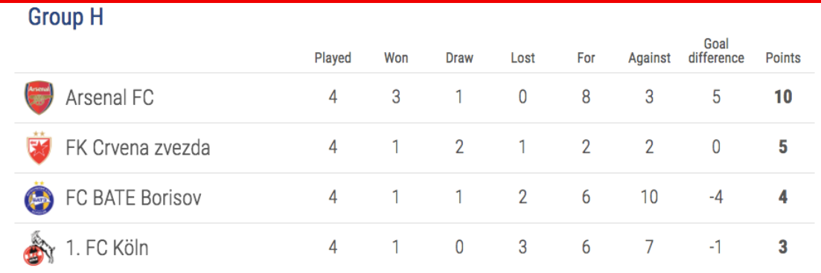The image size is (821, 273).
Task: Click the Group H heading
Action: coord(66,17)
